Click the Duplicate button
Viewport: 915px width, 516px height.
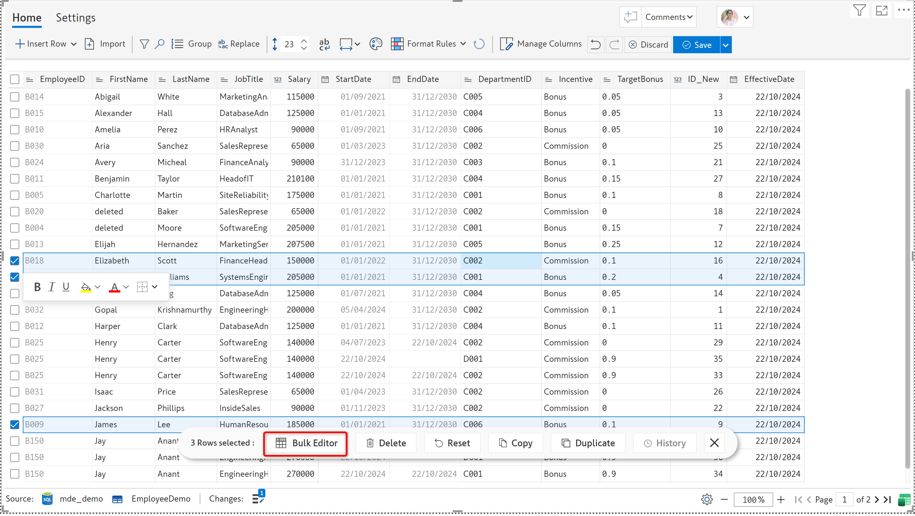tap(588, 443)
